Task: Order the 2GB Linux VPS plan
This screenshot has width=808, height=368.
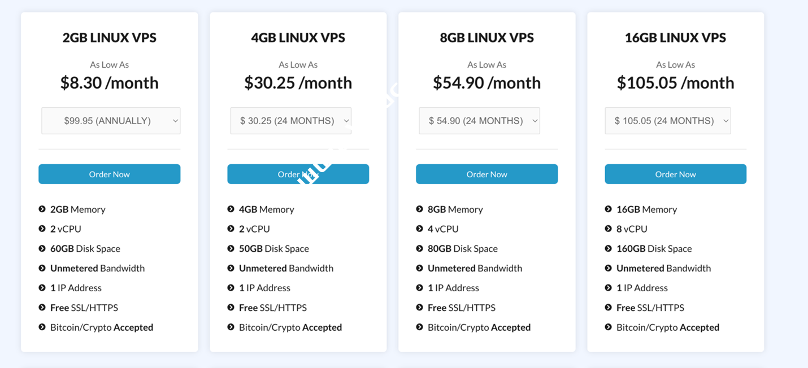Action: (x=110, y=174)
